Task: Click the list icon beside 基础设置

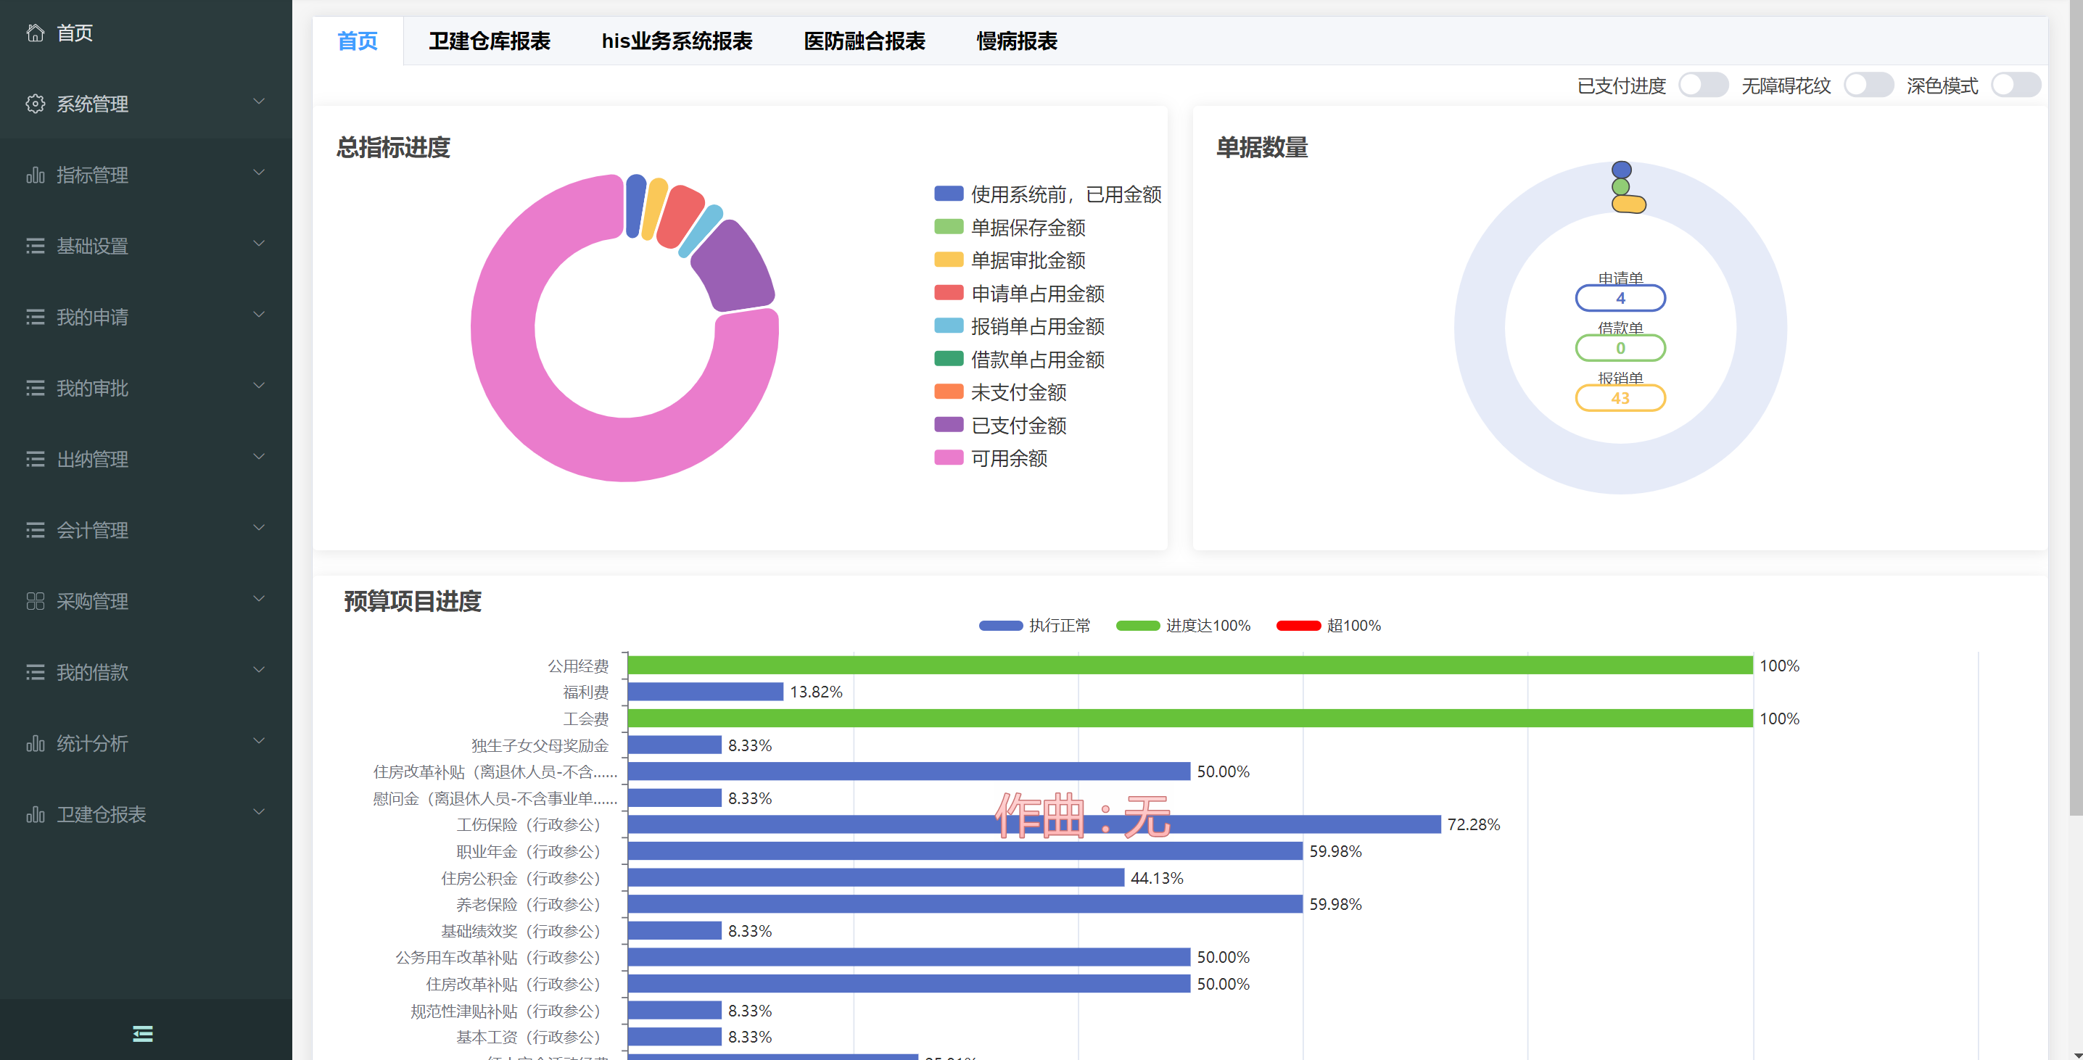Action: (35, 246)
